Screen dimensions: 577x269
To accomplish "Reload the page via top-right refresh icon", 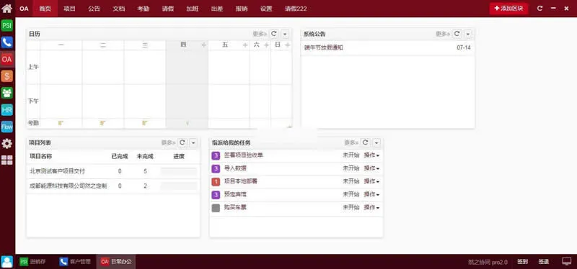I will tap(539, 9).
